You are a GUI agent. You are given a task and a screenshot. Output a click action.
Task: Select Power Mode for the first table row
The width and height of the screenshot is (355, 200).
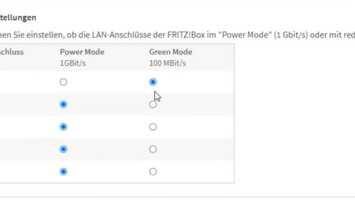63,82
